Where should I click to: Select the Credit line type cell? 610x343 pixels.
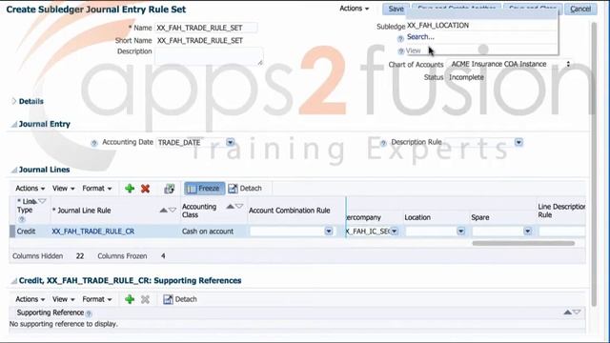pyautogui.click(x=26, y=232)
